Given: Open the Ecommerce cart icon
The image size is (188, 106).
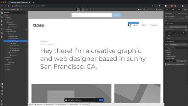Looking at the screenshot, I should 2,29.
